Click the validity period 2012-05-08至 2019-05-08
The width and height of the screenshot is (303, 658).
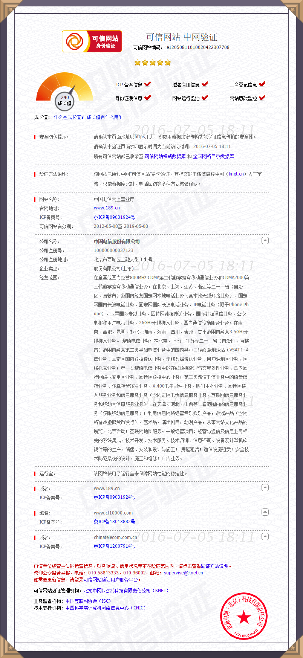click(x=121, y=226)
